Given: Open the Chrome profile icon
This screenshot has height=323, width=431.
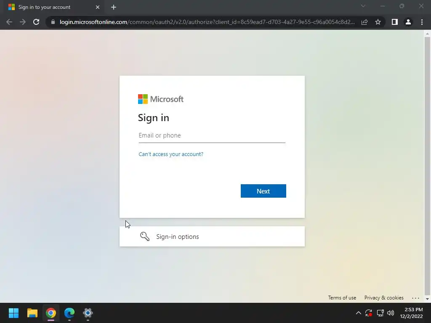Looking at the screenshot, I should click(408, 22).
